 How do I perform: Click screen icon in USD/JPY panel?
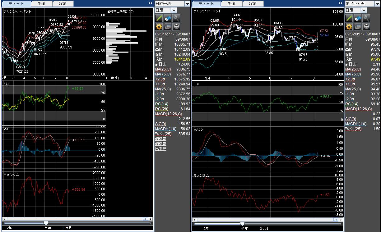(358, 26)
